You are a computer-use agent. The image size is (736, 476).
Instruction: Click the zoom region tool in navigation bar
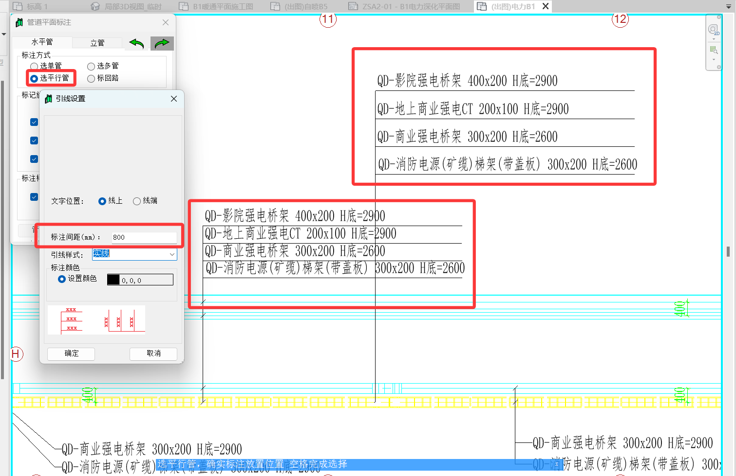[x=714, y=50]
